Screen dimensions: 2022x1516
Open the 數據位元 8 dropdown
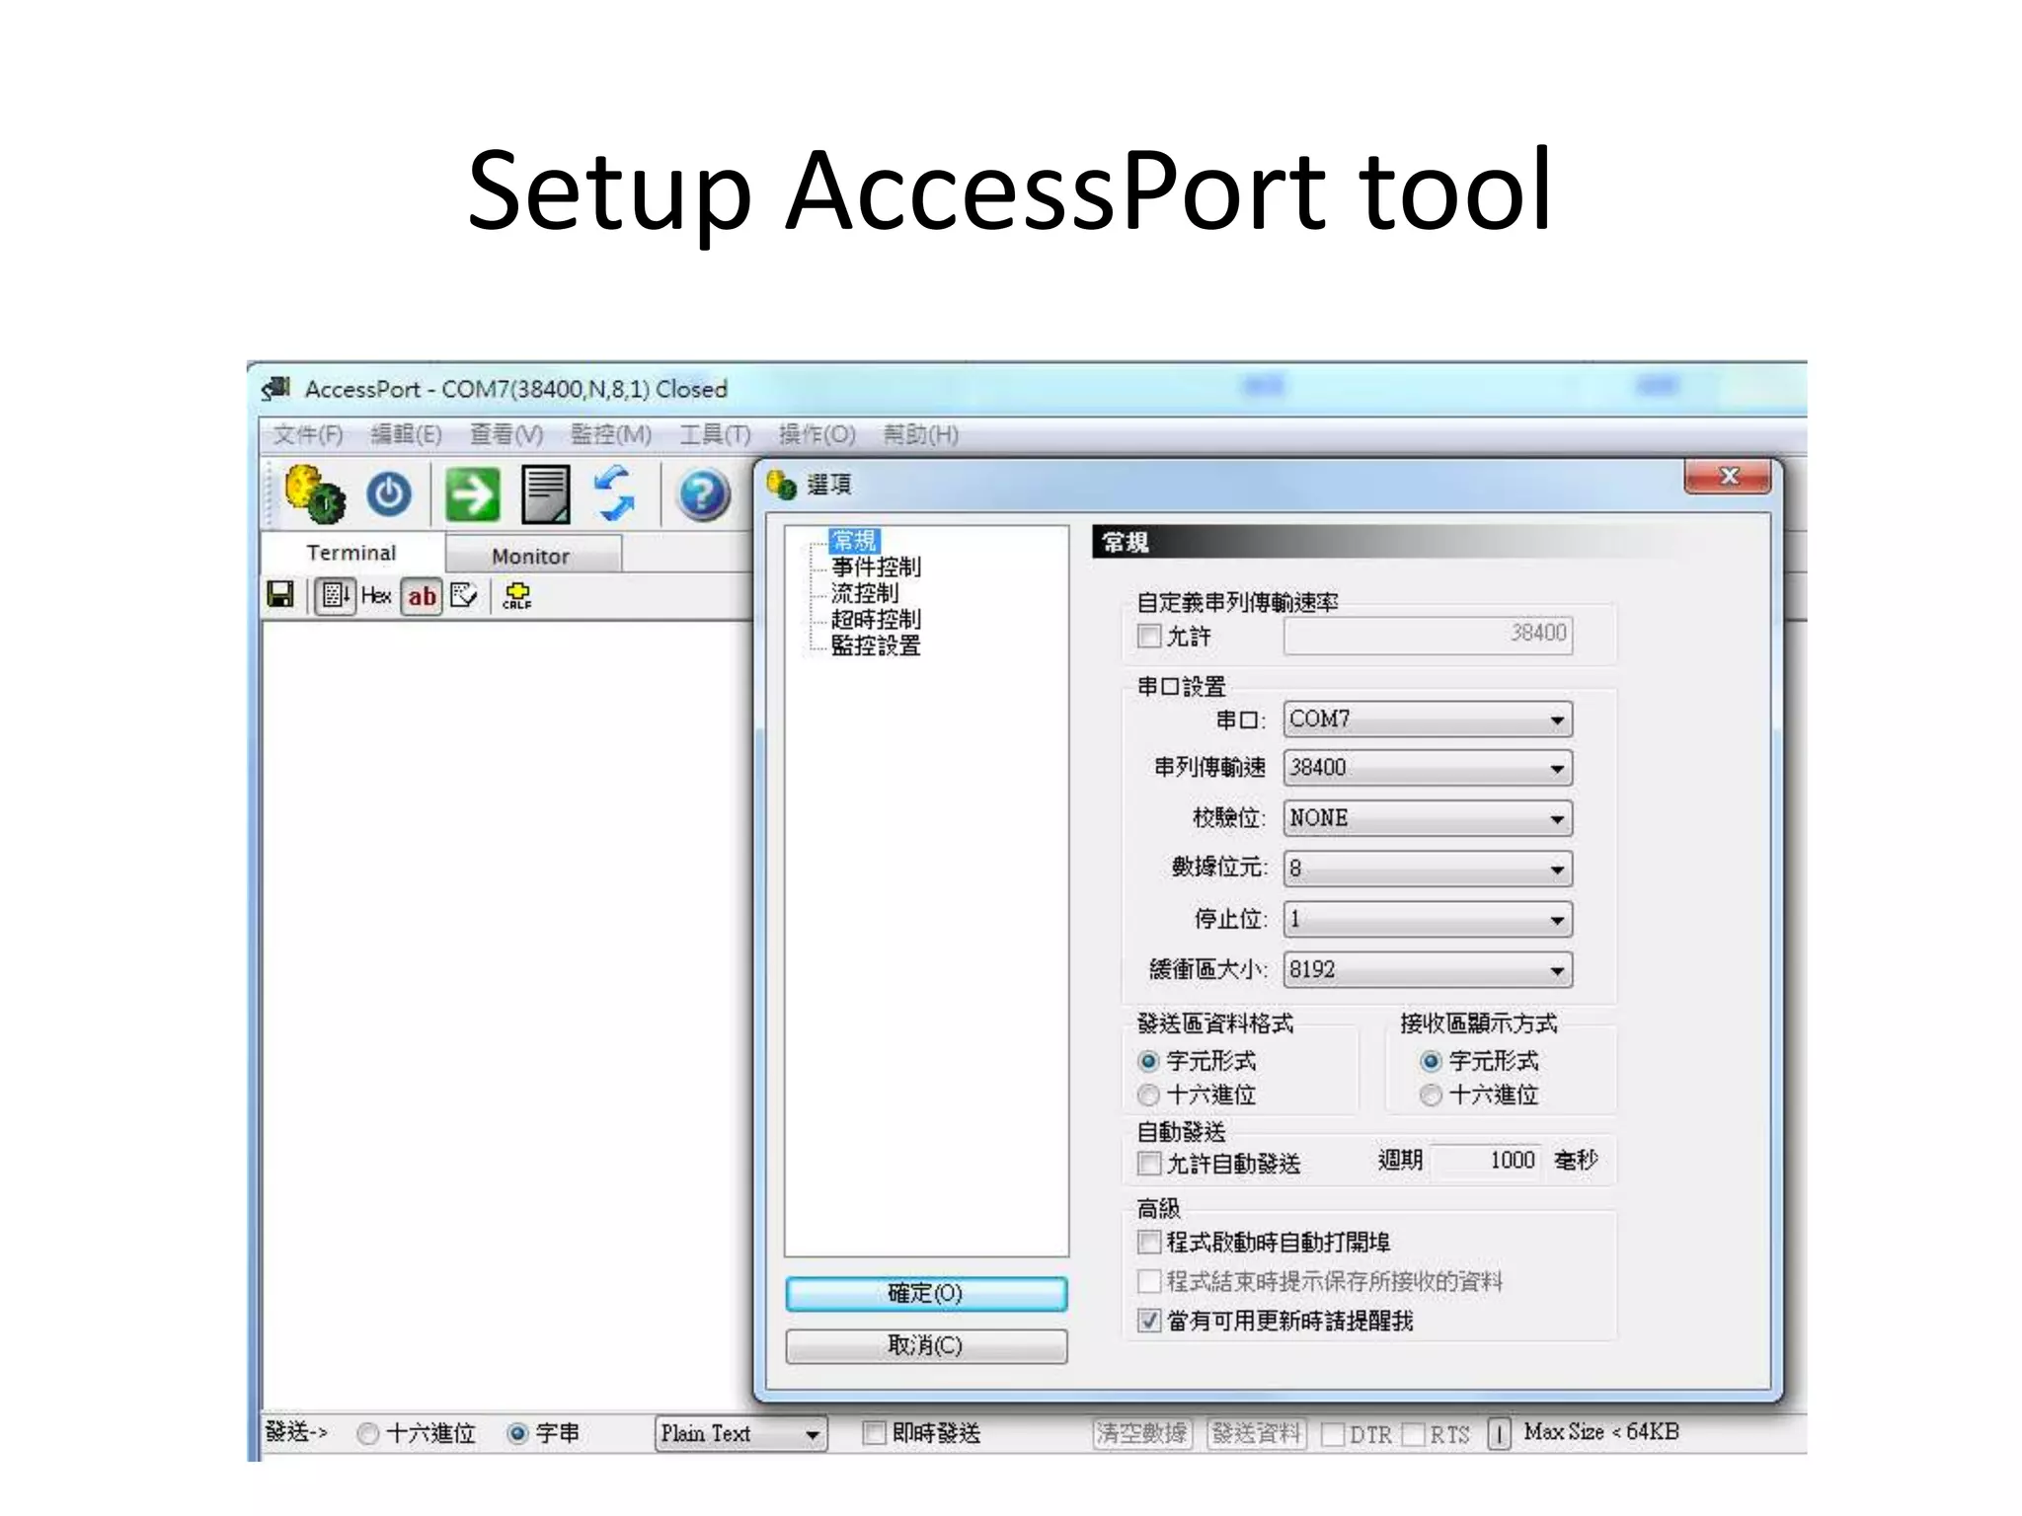1428,869
